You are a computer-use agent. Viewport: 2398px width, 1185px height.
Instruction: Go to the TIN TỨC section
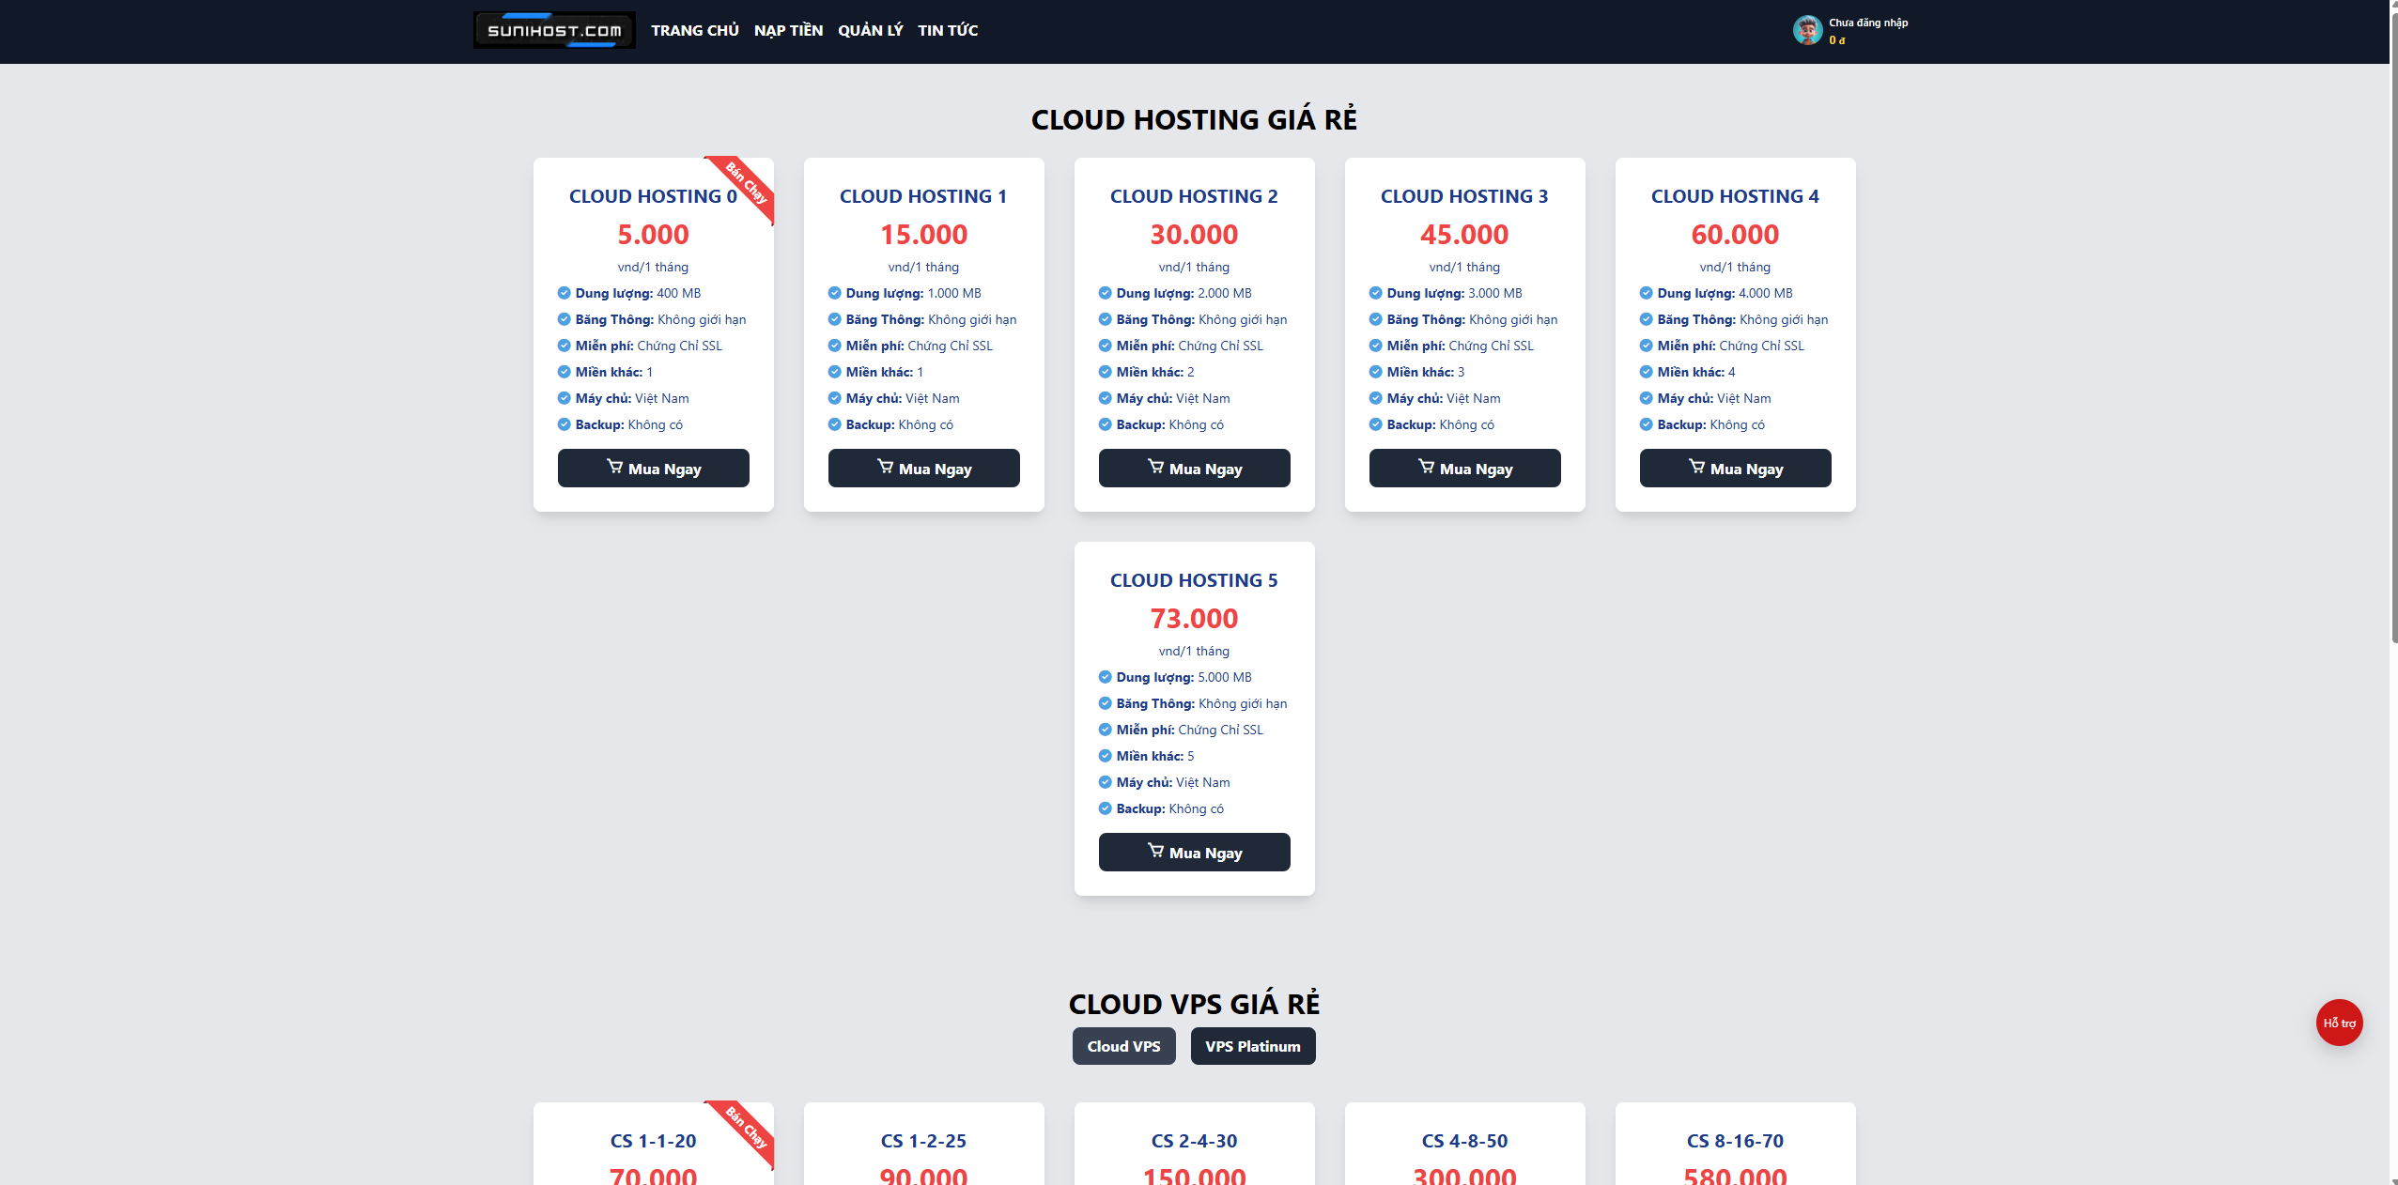pos(948,30)
